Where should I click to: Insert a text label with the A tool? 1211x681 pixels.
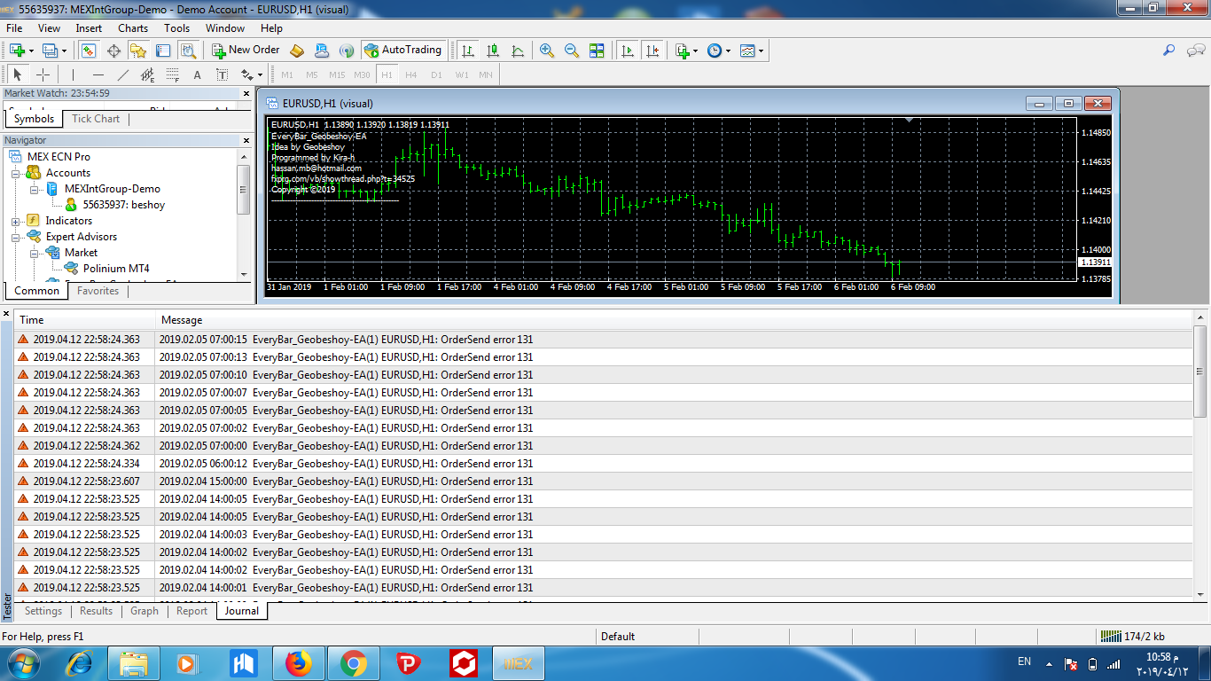click(197, 75)
